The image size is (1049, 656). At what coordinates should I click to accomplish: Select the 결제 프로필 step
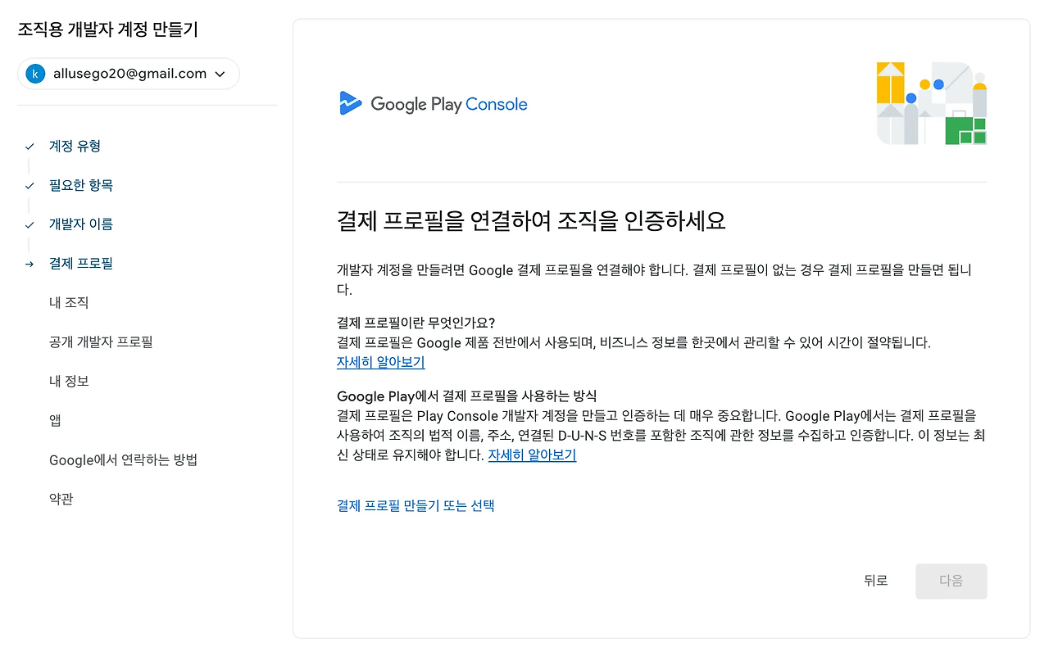point(81,264)
